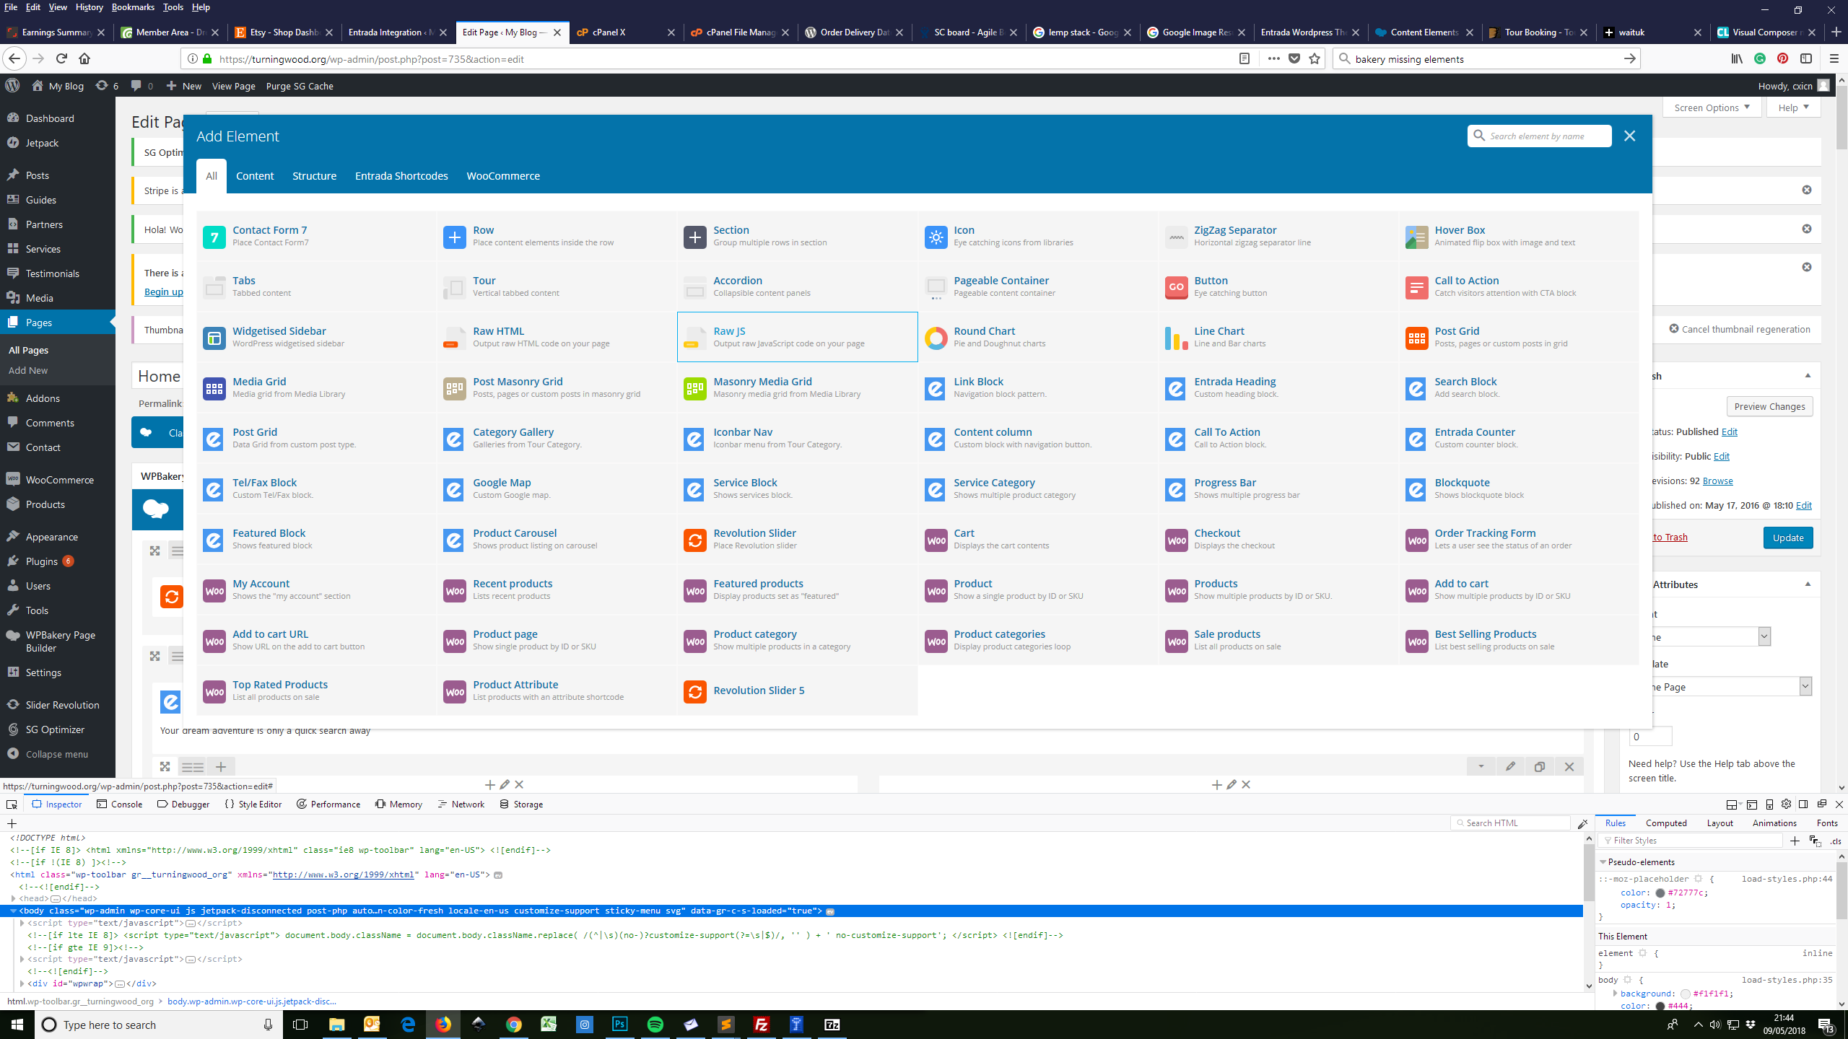Select the Round Chart element
This screenshot has height=1039, width=1848.
pos(1037,337)
